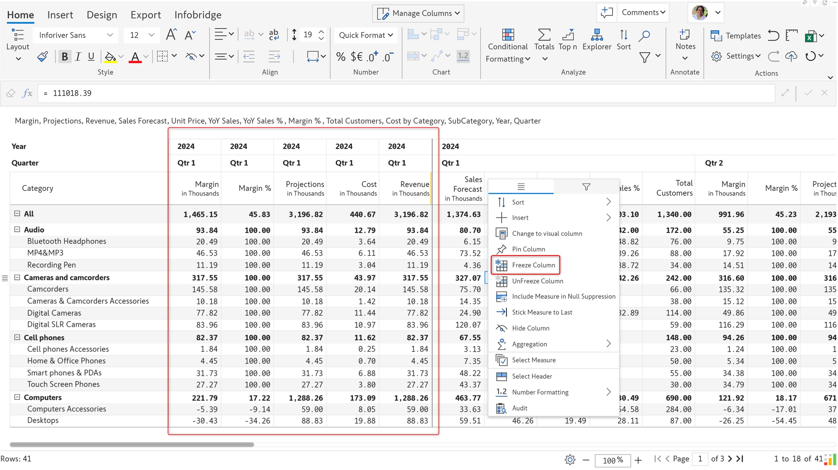
Task: Click the format painter brush icon
Action: pos(43,57)
